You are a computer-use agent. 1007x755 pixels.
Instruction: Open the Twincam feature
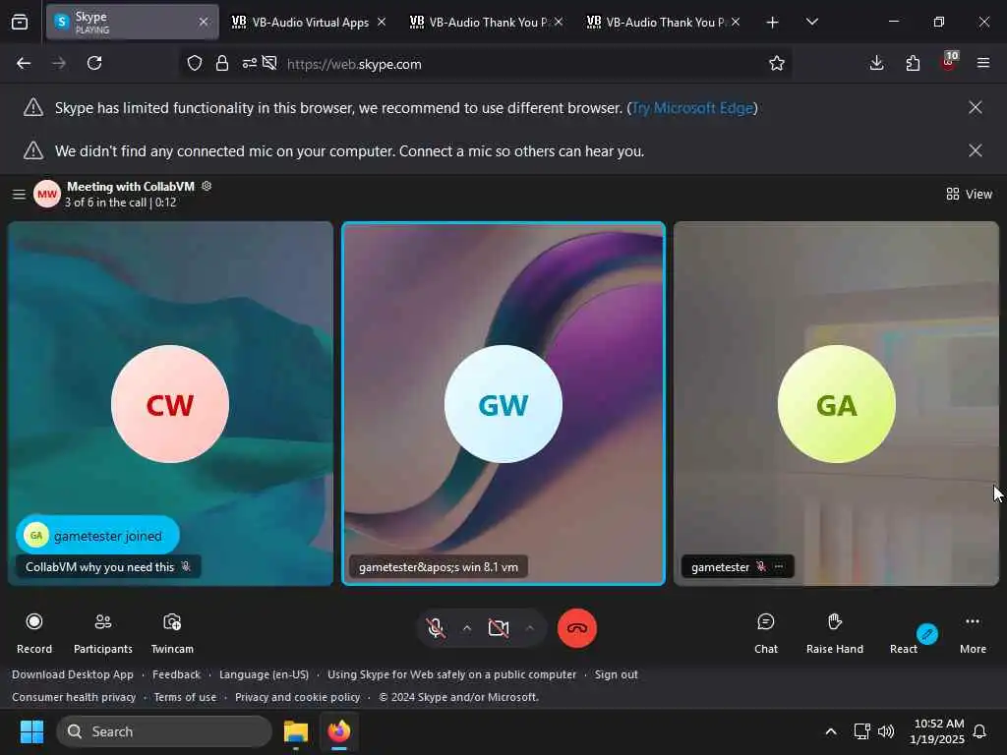pos(172,633)
